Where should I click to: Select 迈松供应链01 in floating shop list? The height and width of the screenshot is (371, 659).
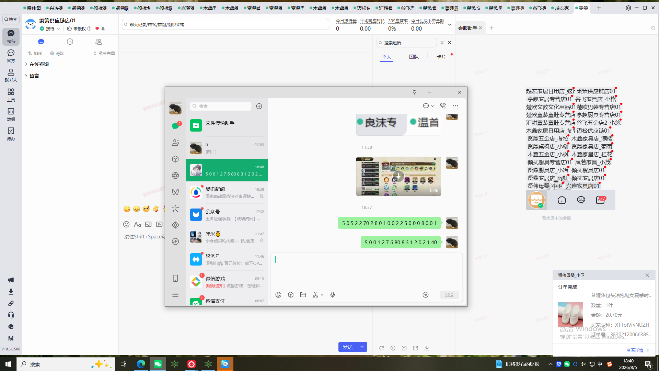(x=593, y=131)
